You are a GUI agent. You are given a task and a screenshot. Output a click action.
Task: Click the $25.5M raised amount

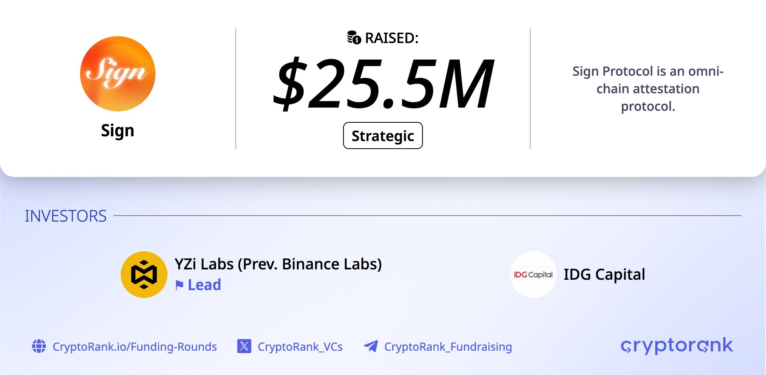(x=383, y=84)
